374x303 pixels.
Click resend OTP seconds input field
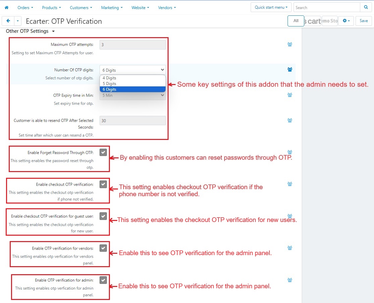coord(133,121)
